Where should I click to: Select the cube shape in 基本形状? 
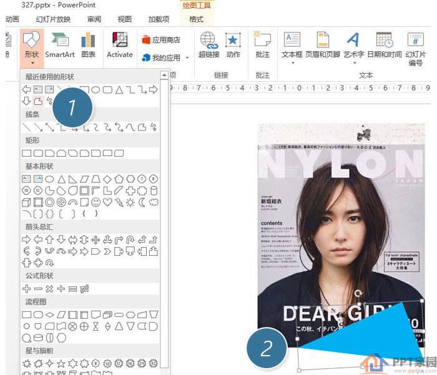[x=26, y=202]
